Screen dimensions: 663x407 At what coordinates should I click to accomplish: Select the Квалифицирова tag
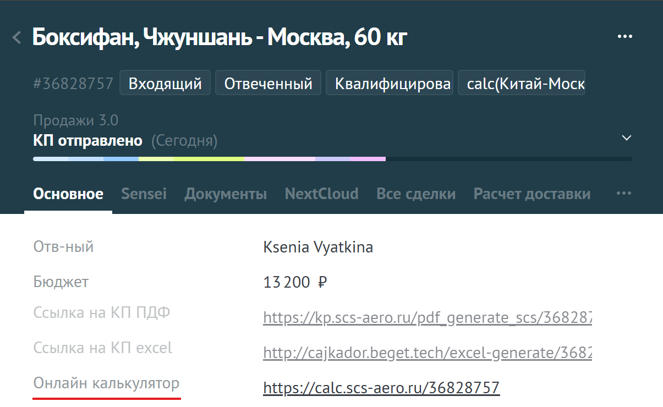pos(390,84)
